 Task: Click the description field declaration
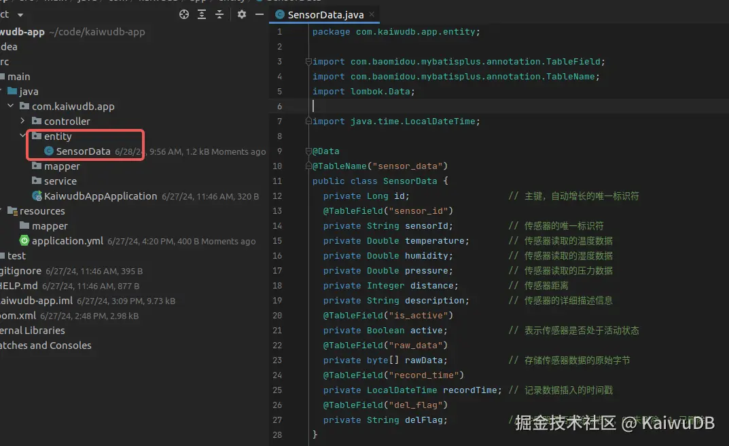pyautogui.click(x=396, y=301)
